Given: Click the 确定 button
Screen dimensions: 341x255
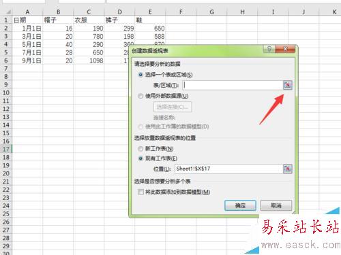Looking at the screenshot, I should pyautogui.click(x=240, y=205).
